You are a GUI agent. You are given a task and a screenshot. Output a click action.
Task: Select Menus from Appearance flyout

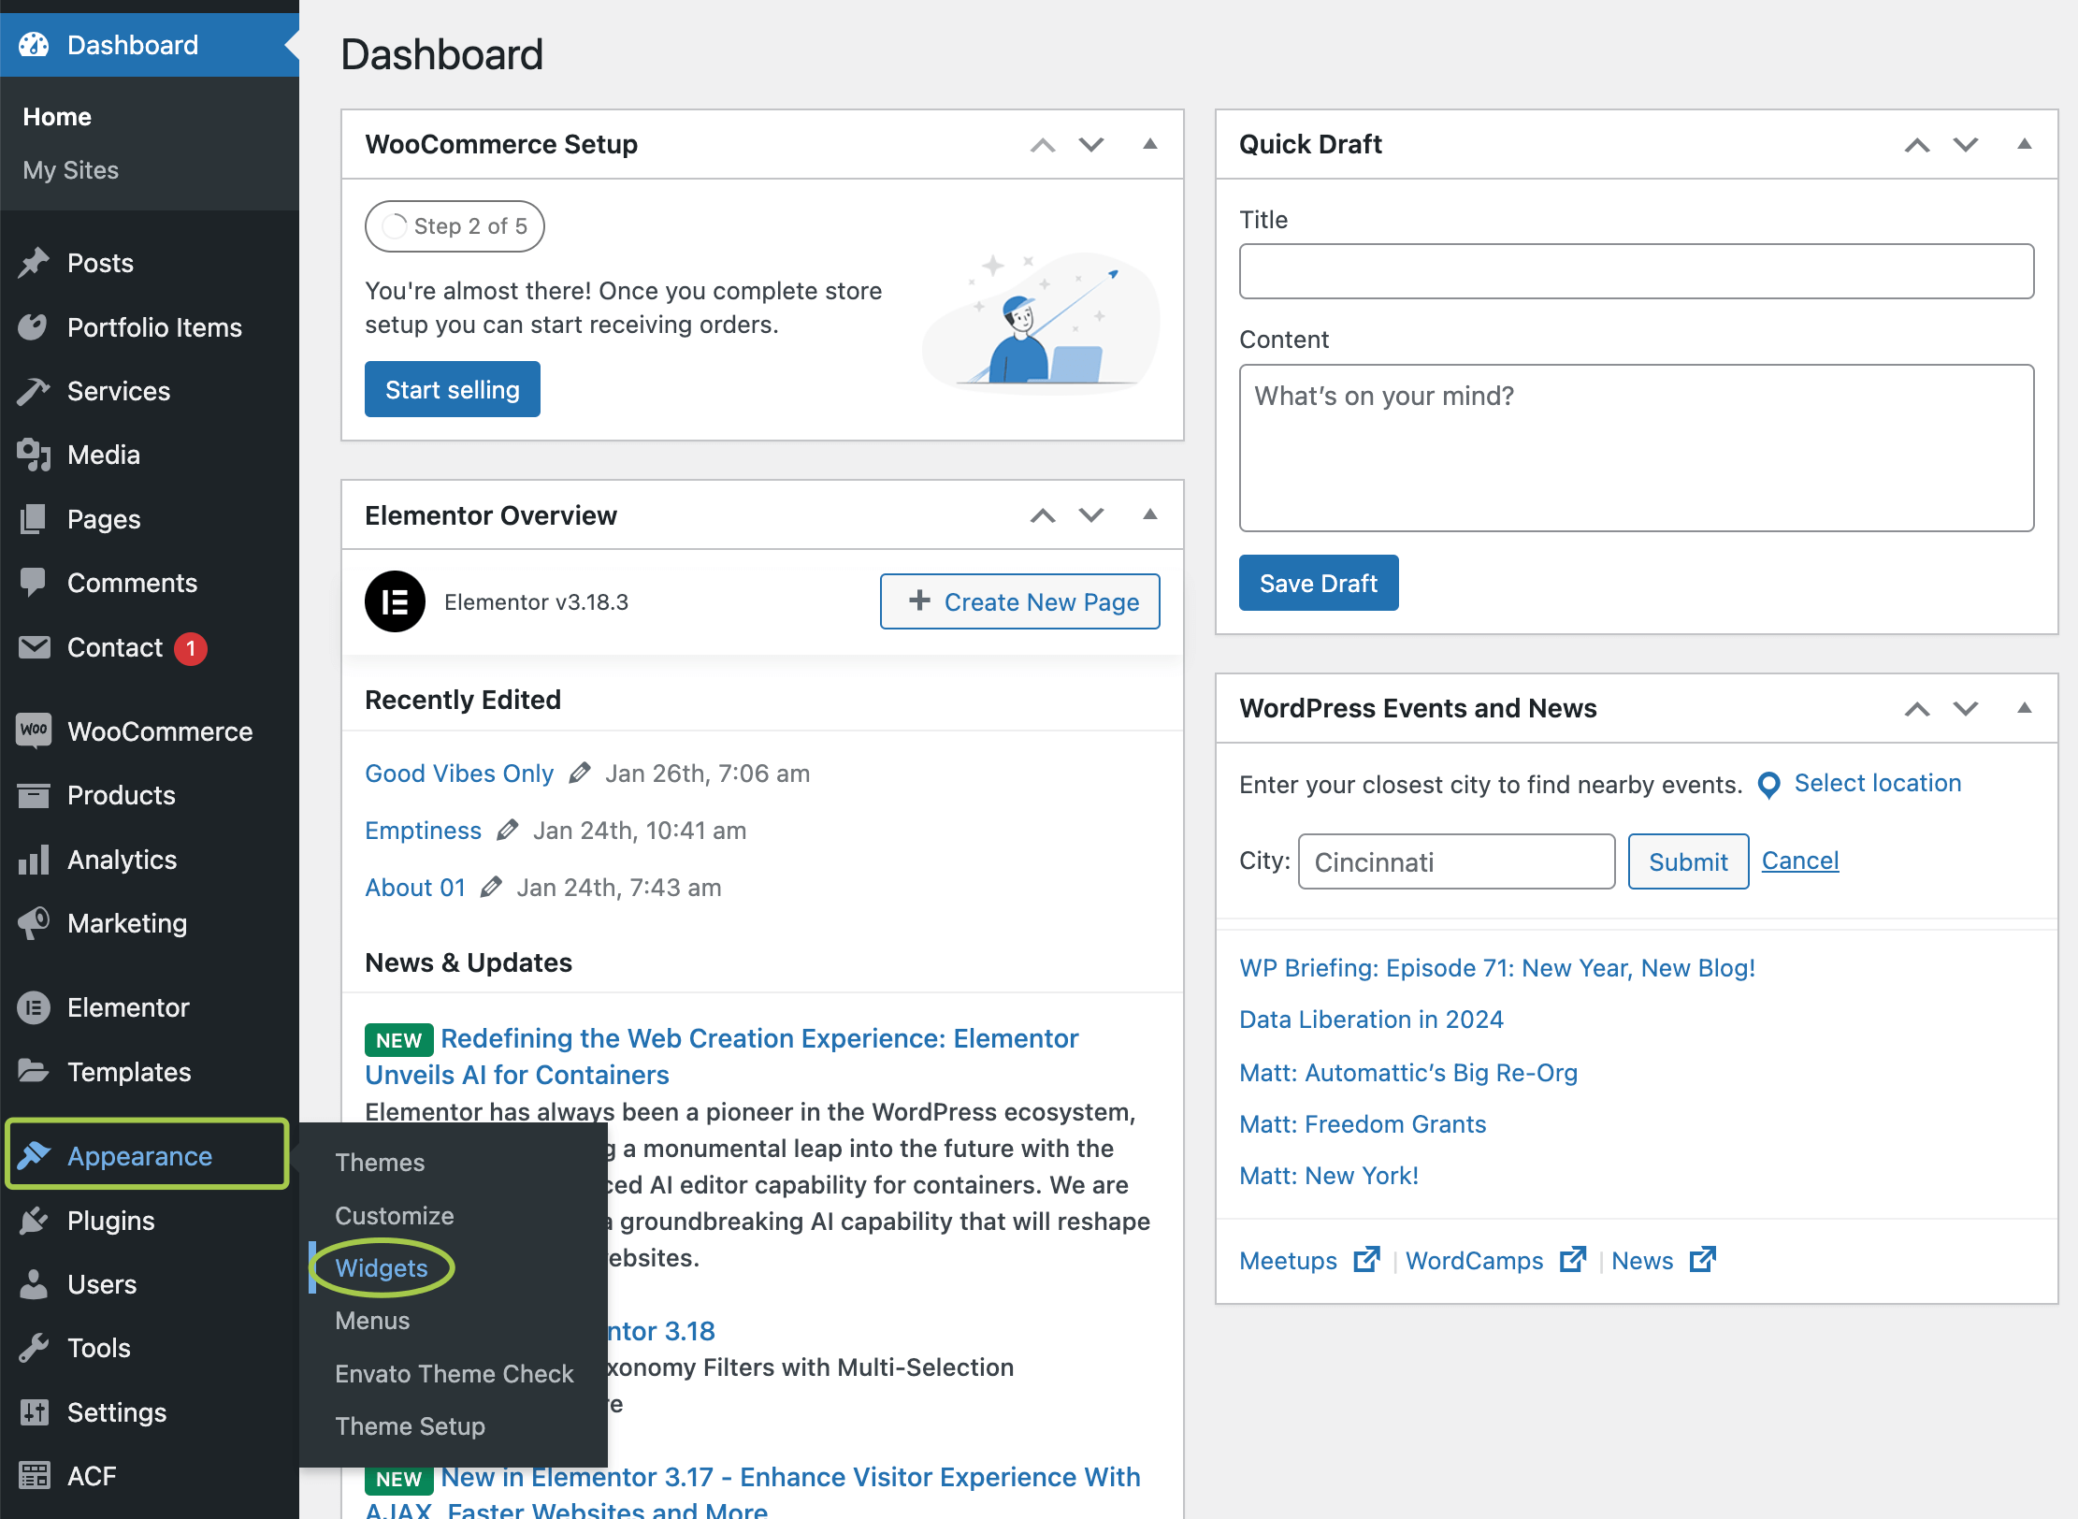372,1321
